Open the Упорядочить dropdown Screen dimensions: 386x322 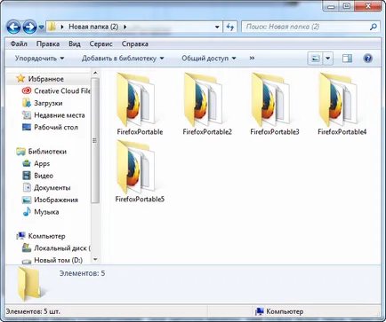(x=39, y=59)
